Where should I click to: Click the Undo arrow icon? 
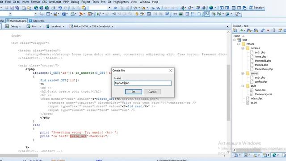60,8
